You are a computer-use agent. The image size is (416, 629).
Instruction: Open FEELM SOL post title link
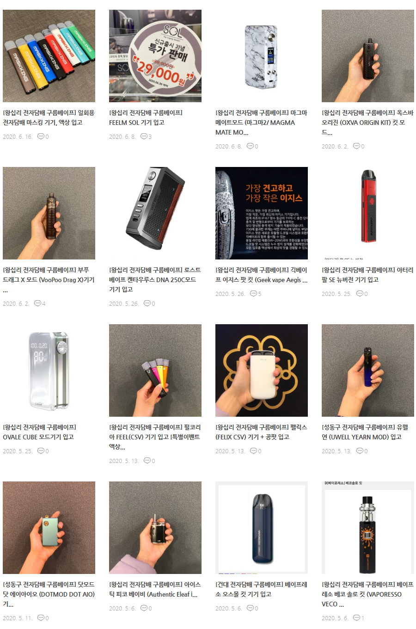(146, 117)
